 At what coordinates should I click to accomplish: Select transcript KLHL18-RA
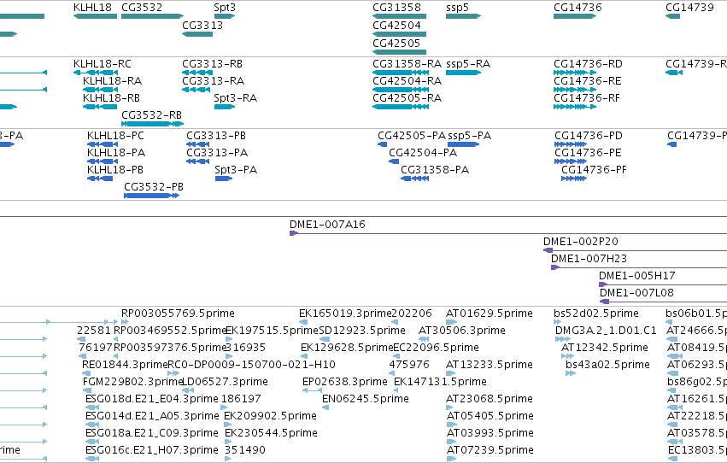point(100,90)
